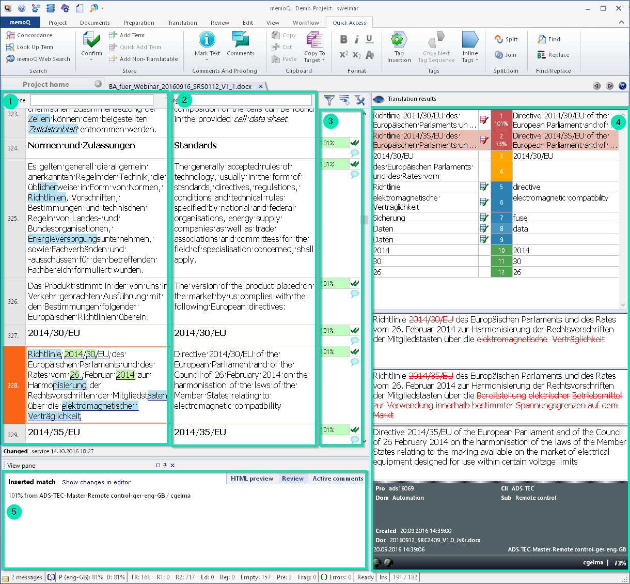Apply subscript formatting
630x584 pixels.
[357, 55]
